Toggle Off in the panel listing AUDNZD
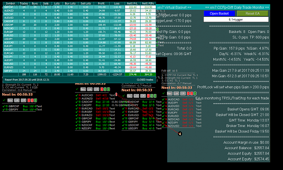The height and width of the screenshot is (170, 283). pyautogui.click(x=96, y=89)
